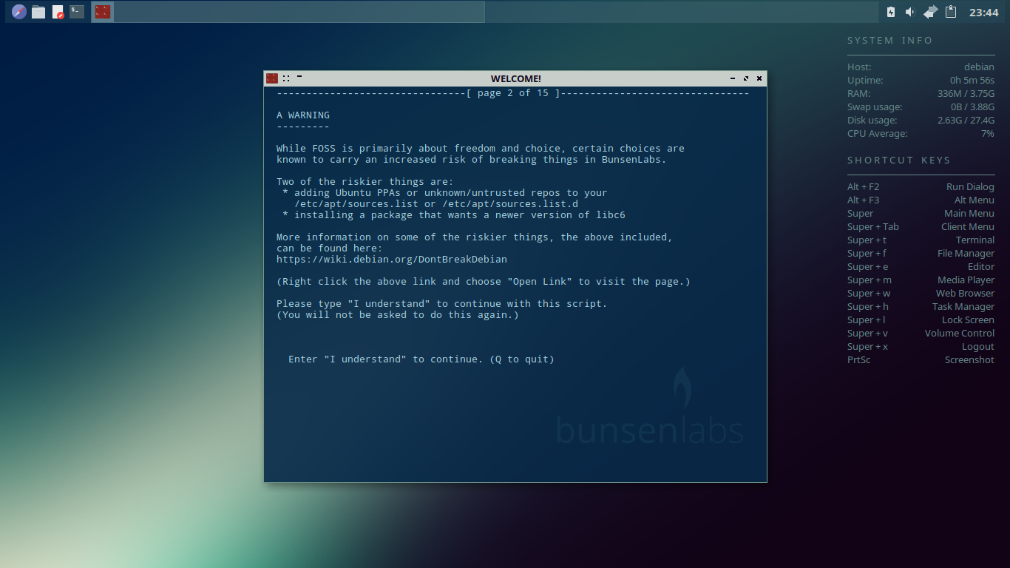Viewport: 1010px width, 568px height.
Task: Minimize the WELCOME! window
Action: (733, 78)
